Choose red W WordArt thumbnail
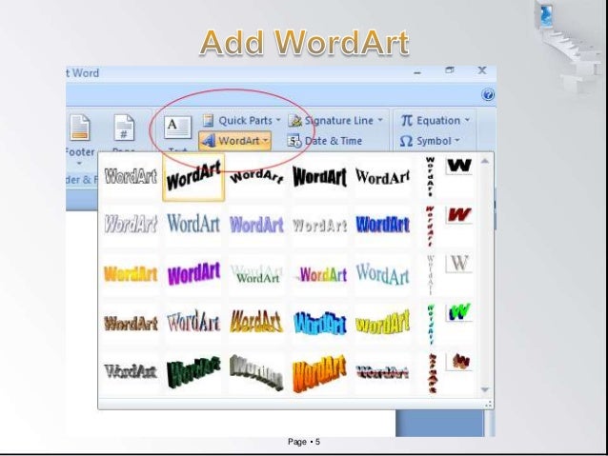This screenshot has width=608, height=456. coord(459,214)
